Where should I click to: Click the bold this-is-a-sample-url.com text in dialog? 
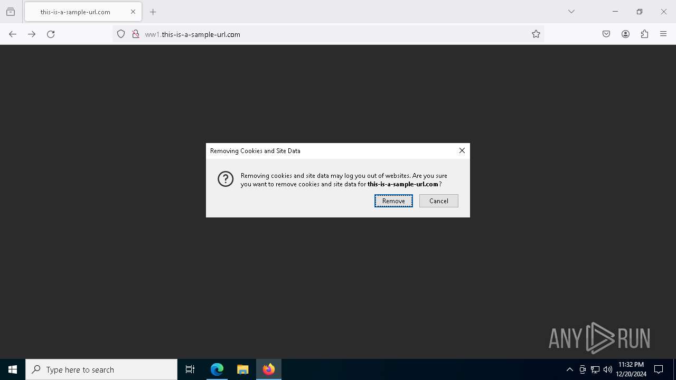click(403, 184)
